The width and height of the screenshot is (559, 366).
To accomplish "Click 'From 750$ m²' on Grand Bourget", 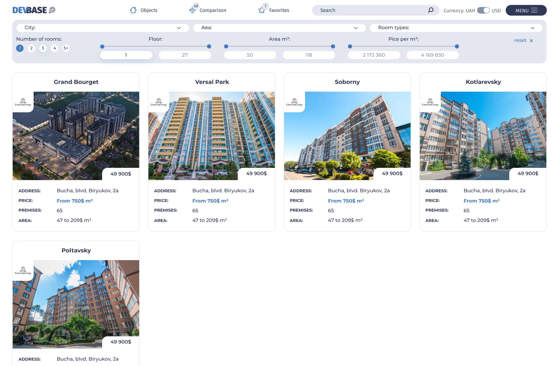I will coord(75,201).
